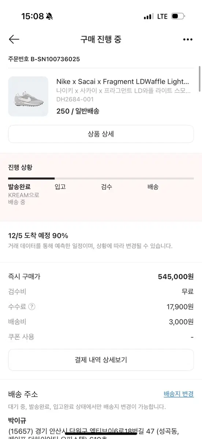Open the three-dot more options menu

tap(188, 40)
